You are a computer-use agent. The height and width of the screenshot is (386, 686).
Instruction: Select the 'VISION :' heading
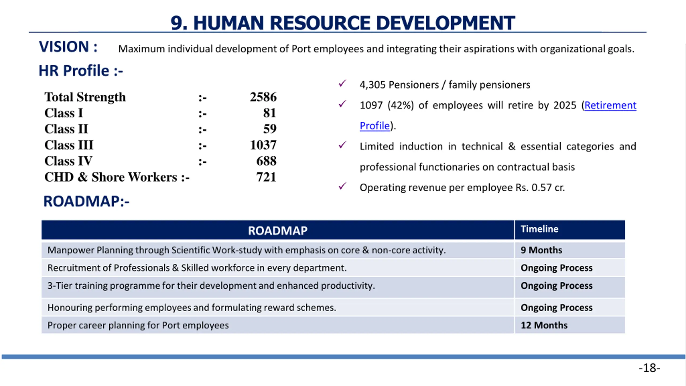[68, 47]
